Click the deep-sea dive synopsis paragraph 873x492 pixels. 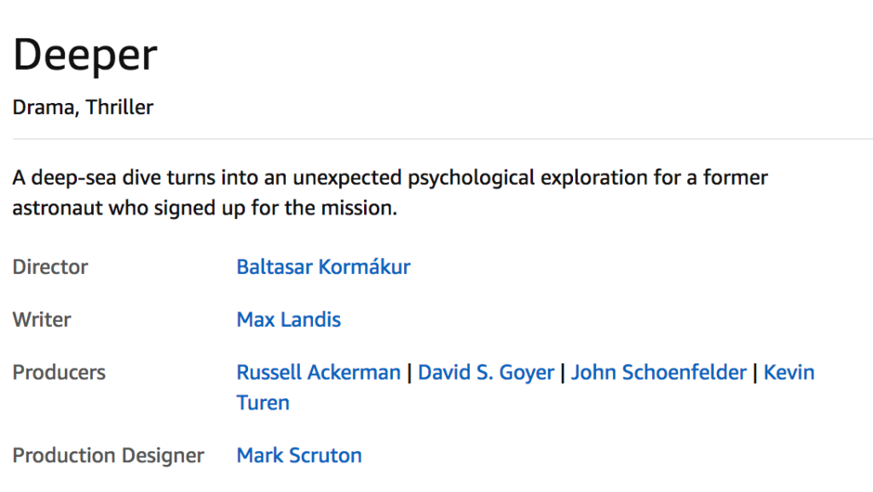[x=390, y=192]
